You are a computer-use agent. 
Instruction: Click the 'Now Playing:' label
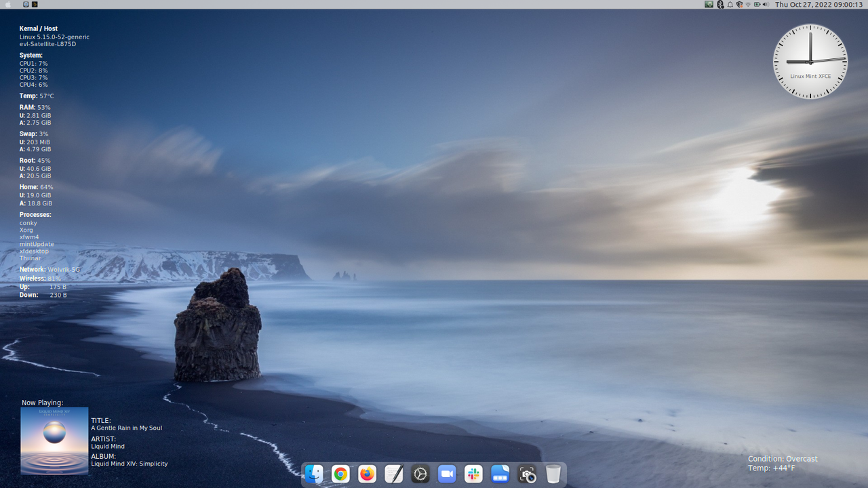click(42, 403)
